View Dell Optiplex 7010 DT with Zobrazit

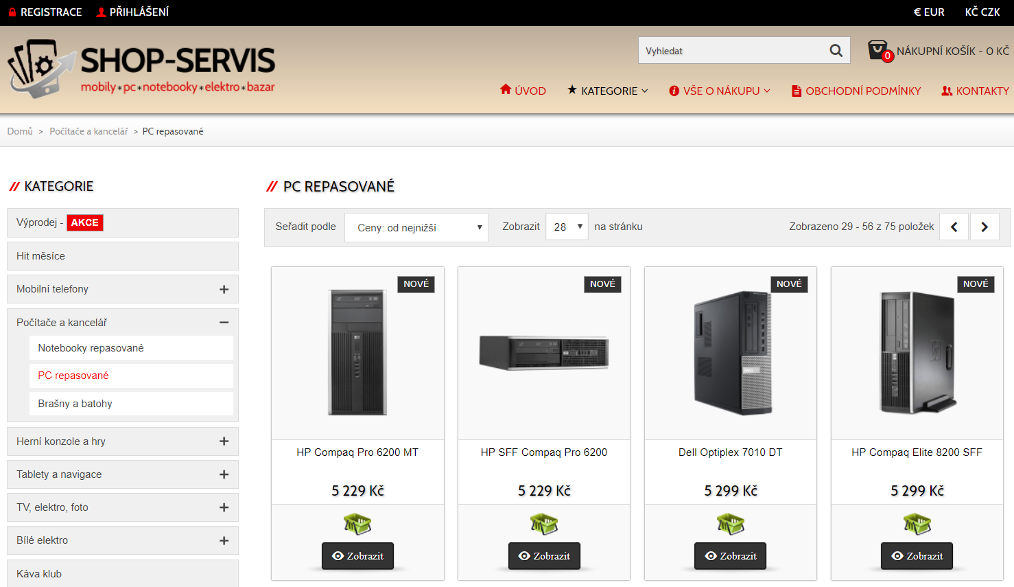point(731,555)
